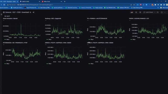Share this page using the address bar share icon
Image resolution: width=168 pixels, height=94 pixels.
click(x=131, y=5)
